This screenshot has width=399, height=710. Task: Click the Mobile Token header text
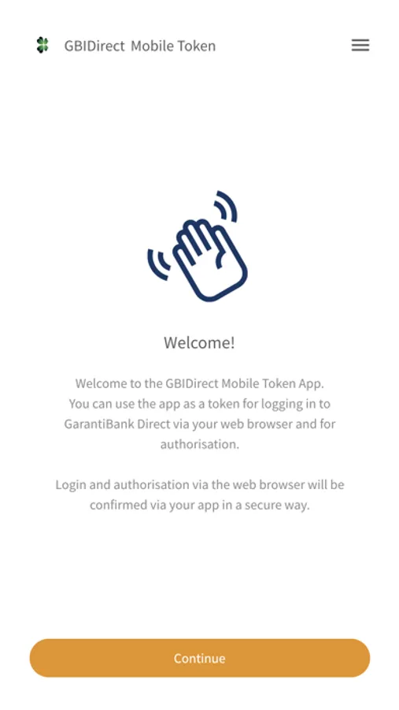click(x=173, y=46)
